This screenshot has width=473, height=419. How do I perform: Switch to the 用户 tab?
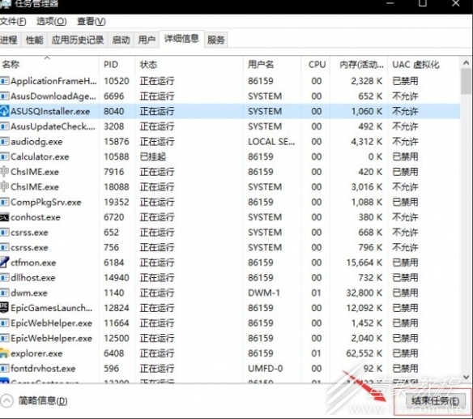[147, 40]
